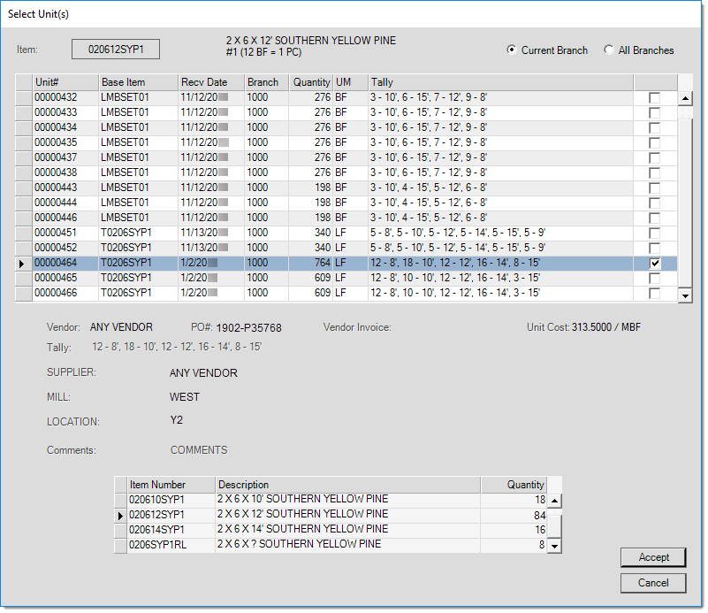The height and width of the screenshot is (613, 708).
Task: Check the box for unit 00000432
Action: click(x=654, y=97)
